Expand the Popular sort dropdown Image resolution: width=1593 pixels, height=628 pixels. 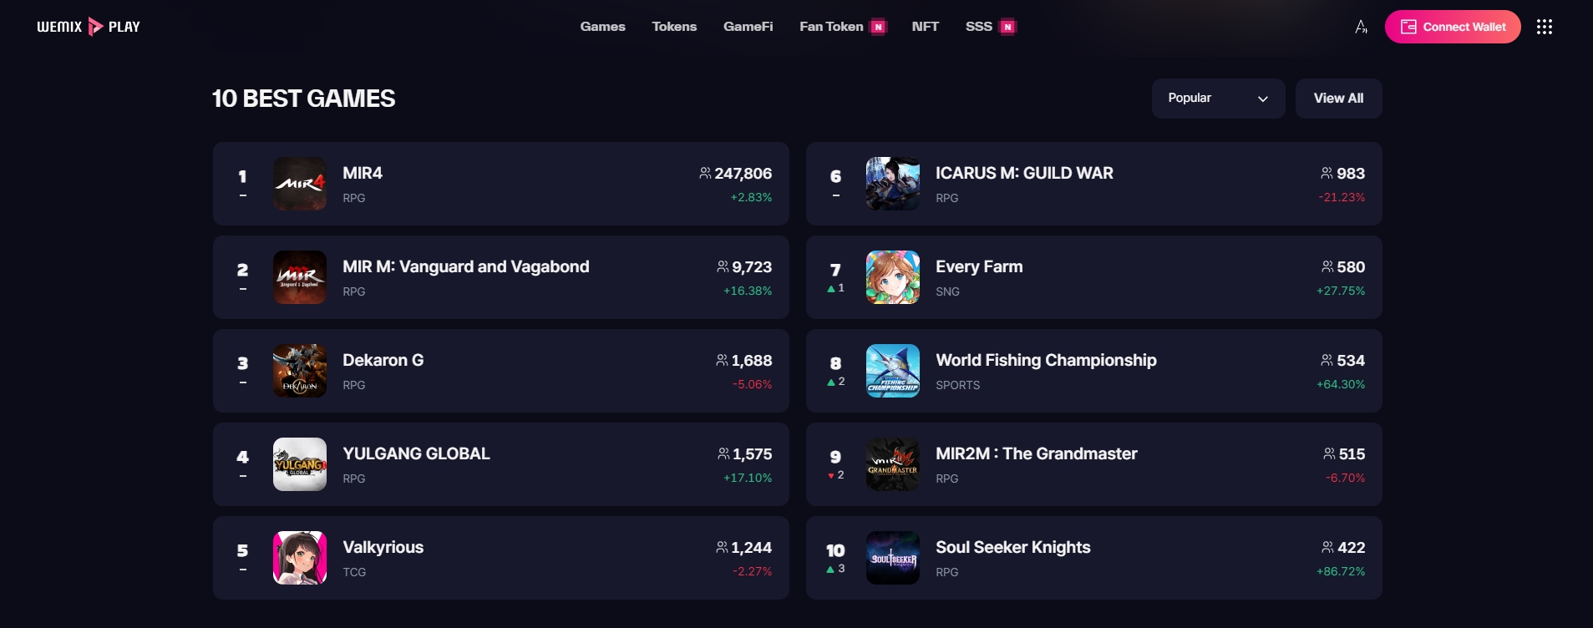pos(1217,99)
